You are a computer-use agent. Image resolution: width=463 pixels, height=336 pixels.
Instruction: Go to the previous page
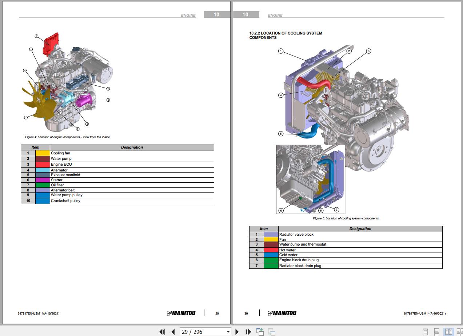pyautogui.click(x=173, y=332)
